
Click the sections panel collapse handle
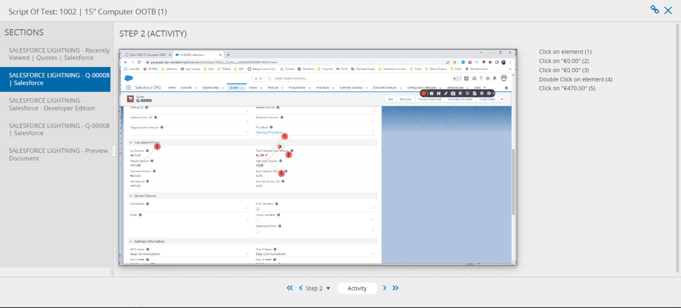pos(113,151)
